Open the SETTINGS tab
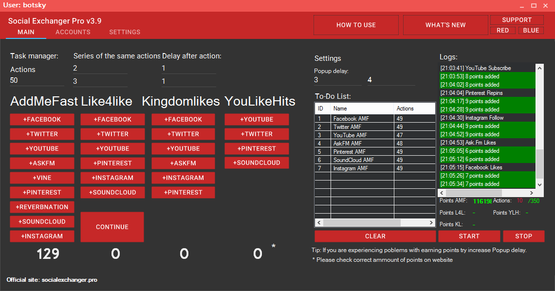555x291 pixels. coord(125,32)
